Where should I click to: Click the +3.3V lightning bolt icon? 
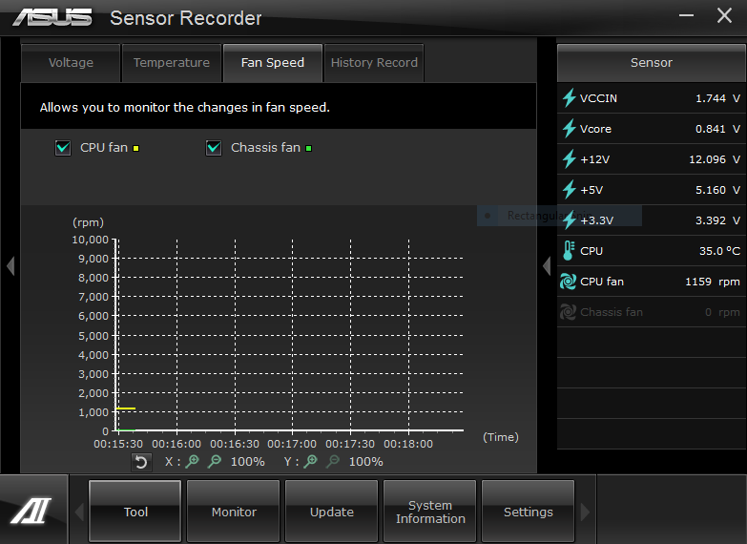point(569,220)
